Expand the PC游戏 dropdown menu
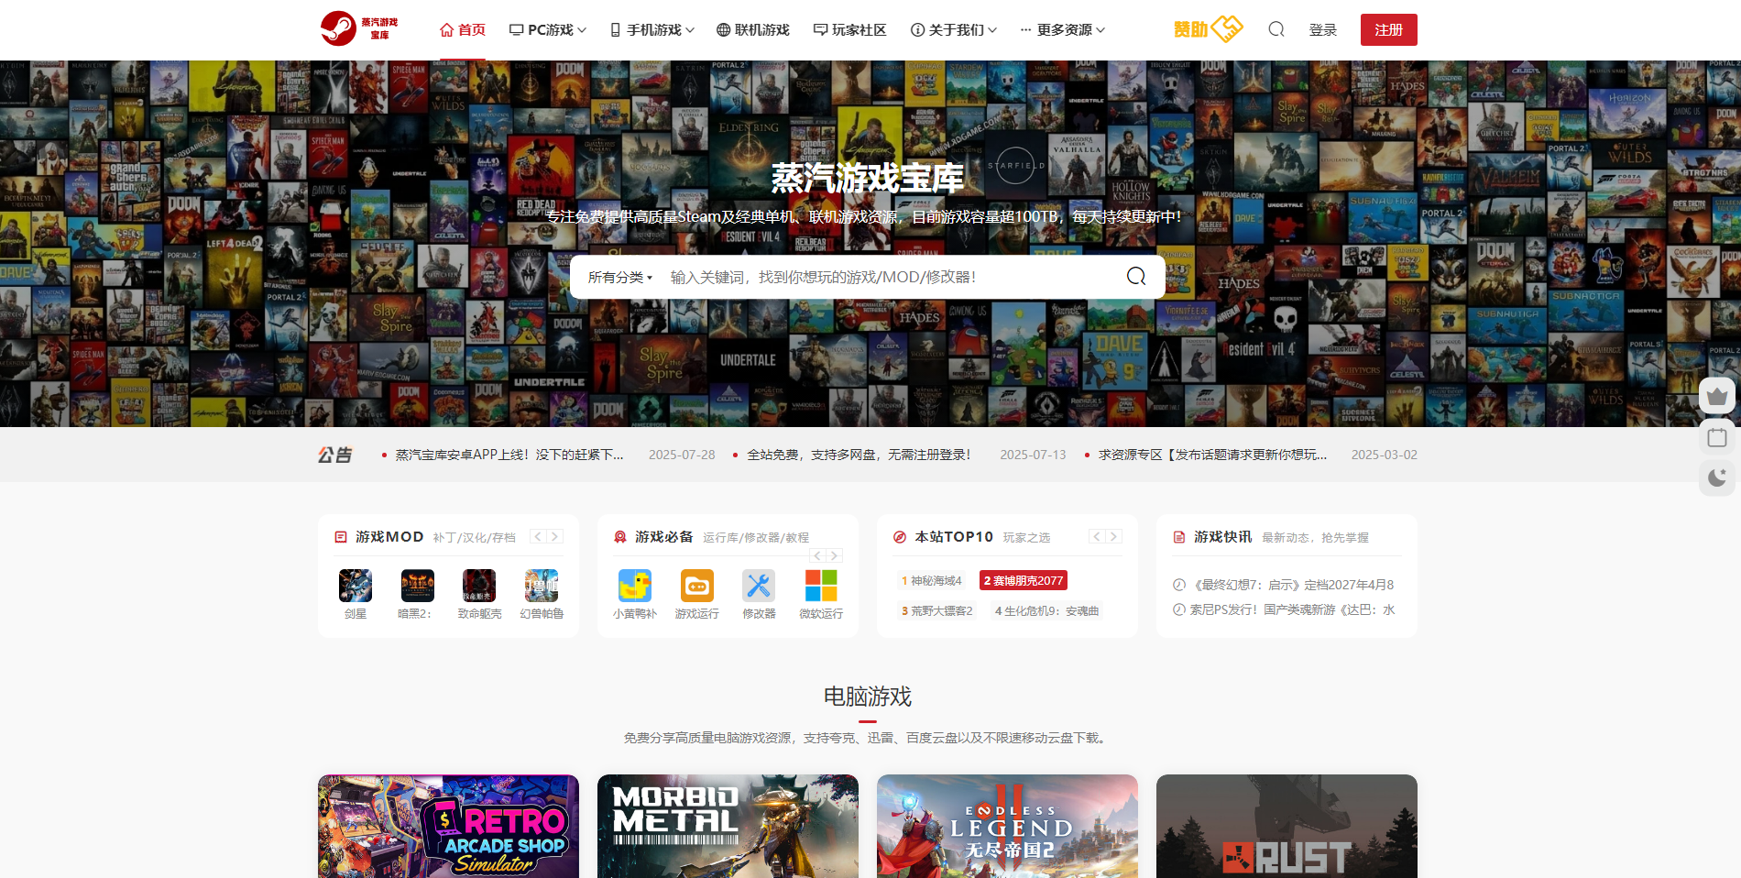This screenshot has height=878, width=1741. (x=548, y=29)
